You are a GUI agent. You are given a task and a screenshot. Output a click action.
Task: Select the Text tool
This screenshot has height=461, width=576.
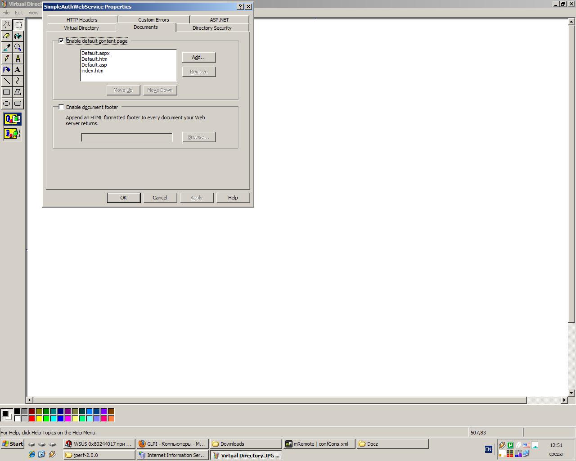18,70
